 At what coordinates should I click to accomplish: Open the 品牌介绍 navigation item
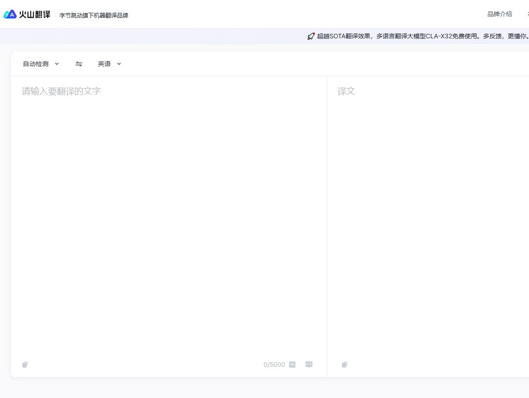click(x=499, y=14)
